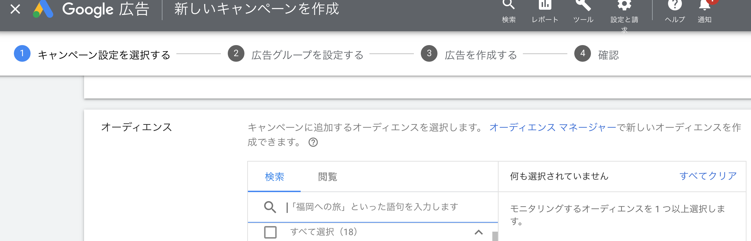Toggle the すべて選択 (18) checkbox
Image resolution: width=751 pixels, height=241 pixels.
point(270,232)
